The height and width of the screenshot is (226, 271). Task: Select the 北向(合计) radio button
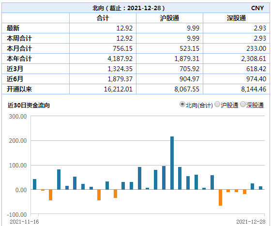(x=182, y=105)
